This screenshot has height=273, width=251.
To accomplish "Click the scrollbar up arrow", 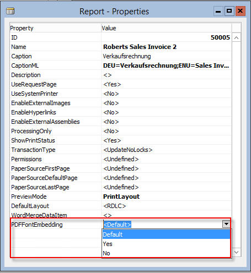I will click(237, 37).
